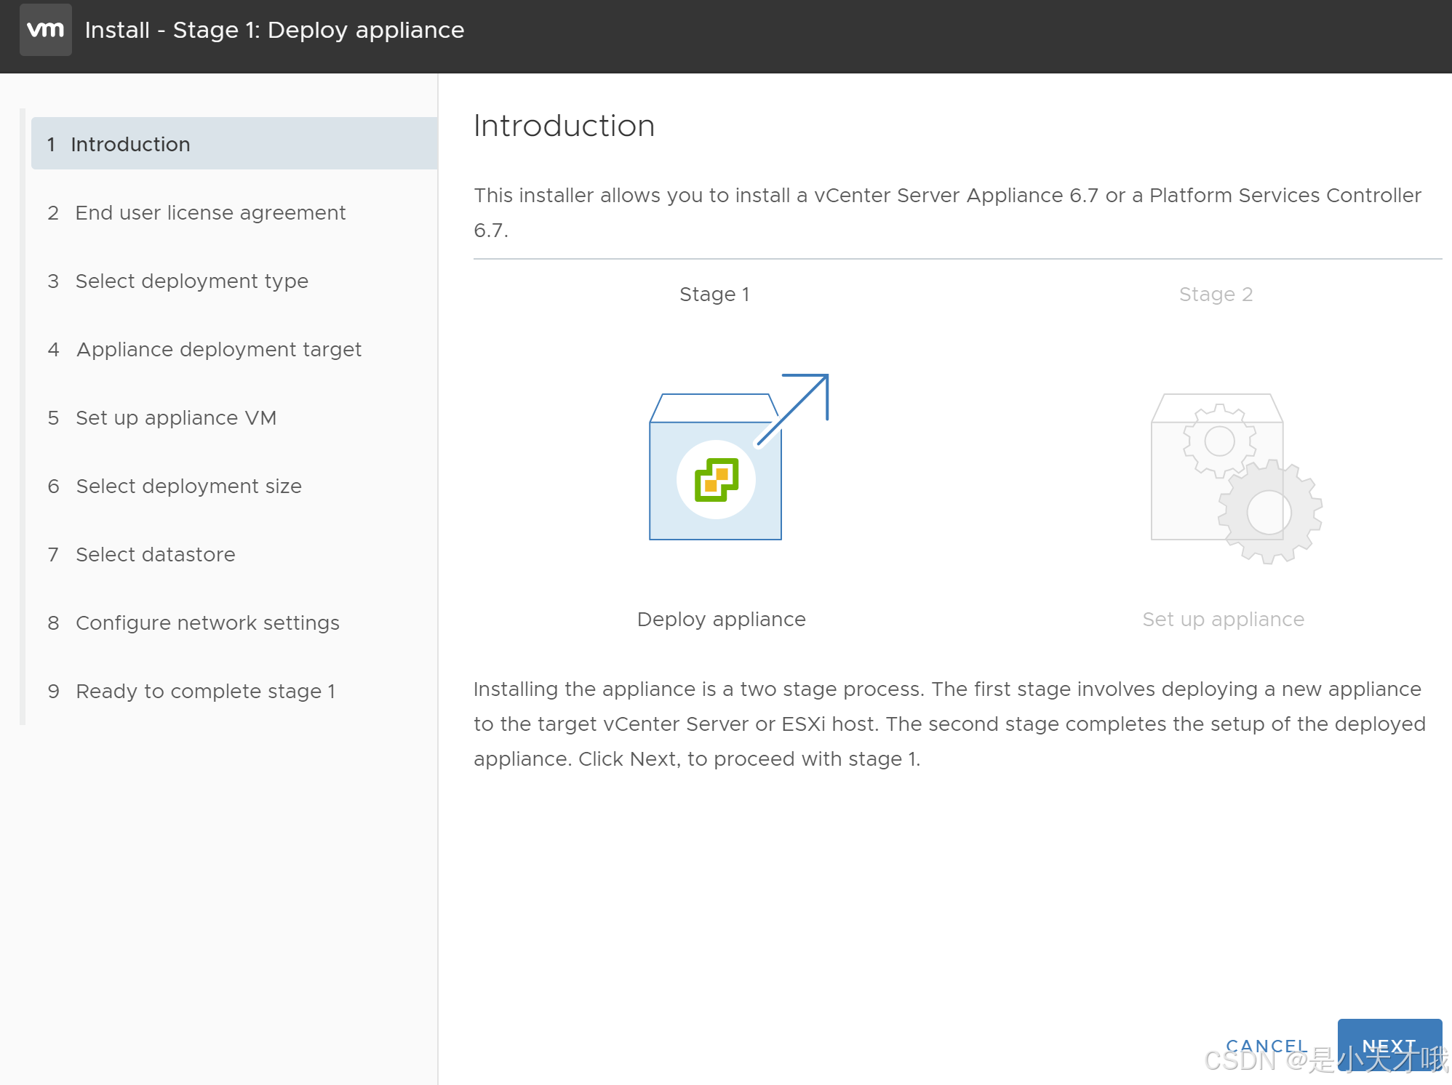Click the Introduction page heading

pyautogui.click(x=564, y=125)
